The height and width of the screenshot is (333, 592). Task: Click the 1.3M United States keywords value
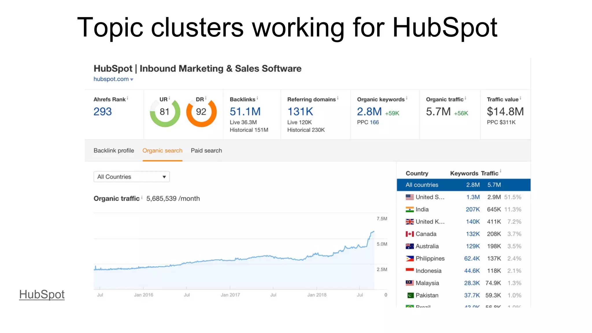[x=473, y=197]
